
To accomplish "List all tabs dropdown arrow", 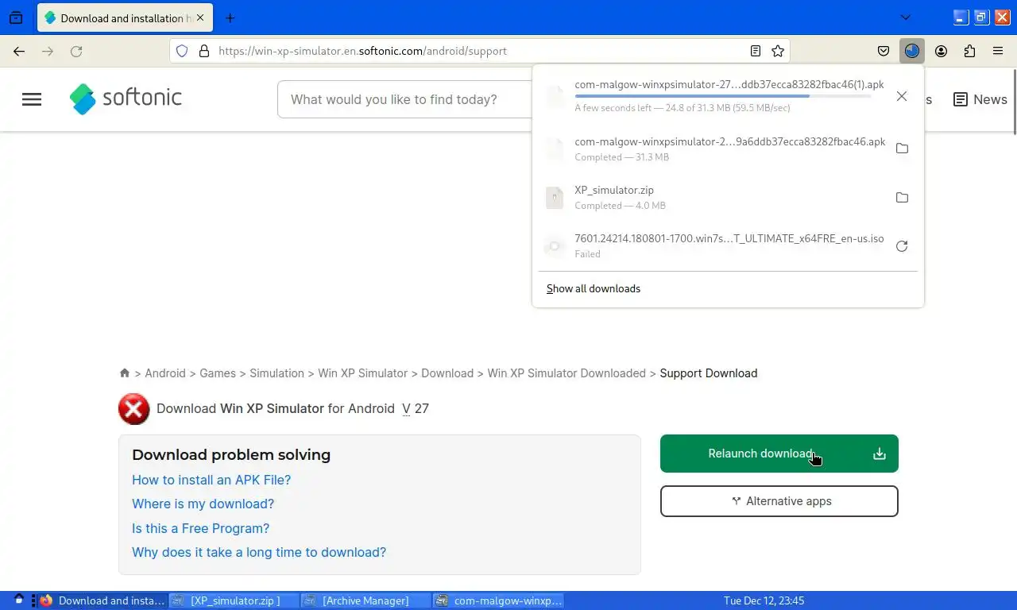I will (x=905, y=17).
